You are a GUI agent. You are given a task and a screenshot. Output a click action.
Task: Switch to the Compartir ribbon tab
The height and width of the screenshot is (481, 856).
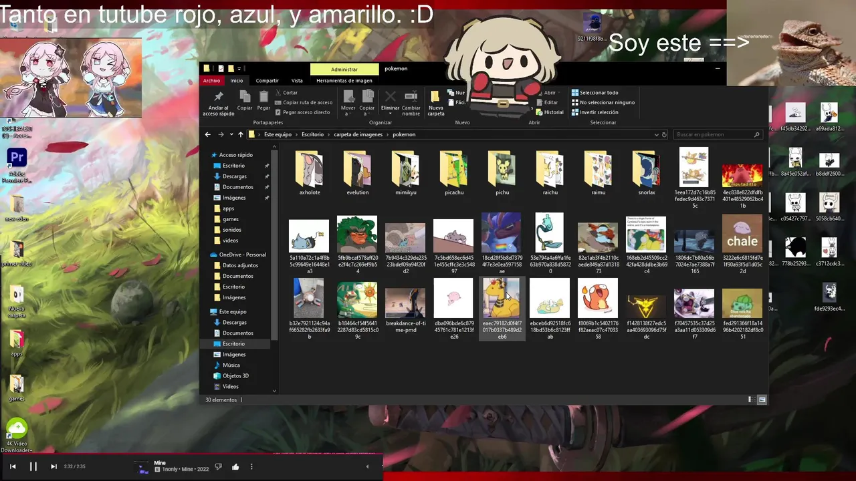pyautogui.click(x=267, y=81)
